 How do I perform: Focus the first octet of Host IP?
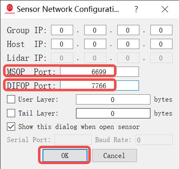coord(62,44)
